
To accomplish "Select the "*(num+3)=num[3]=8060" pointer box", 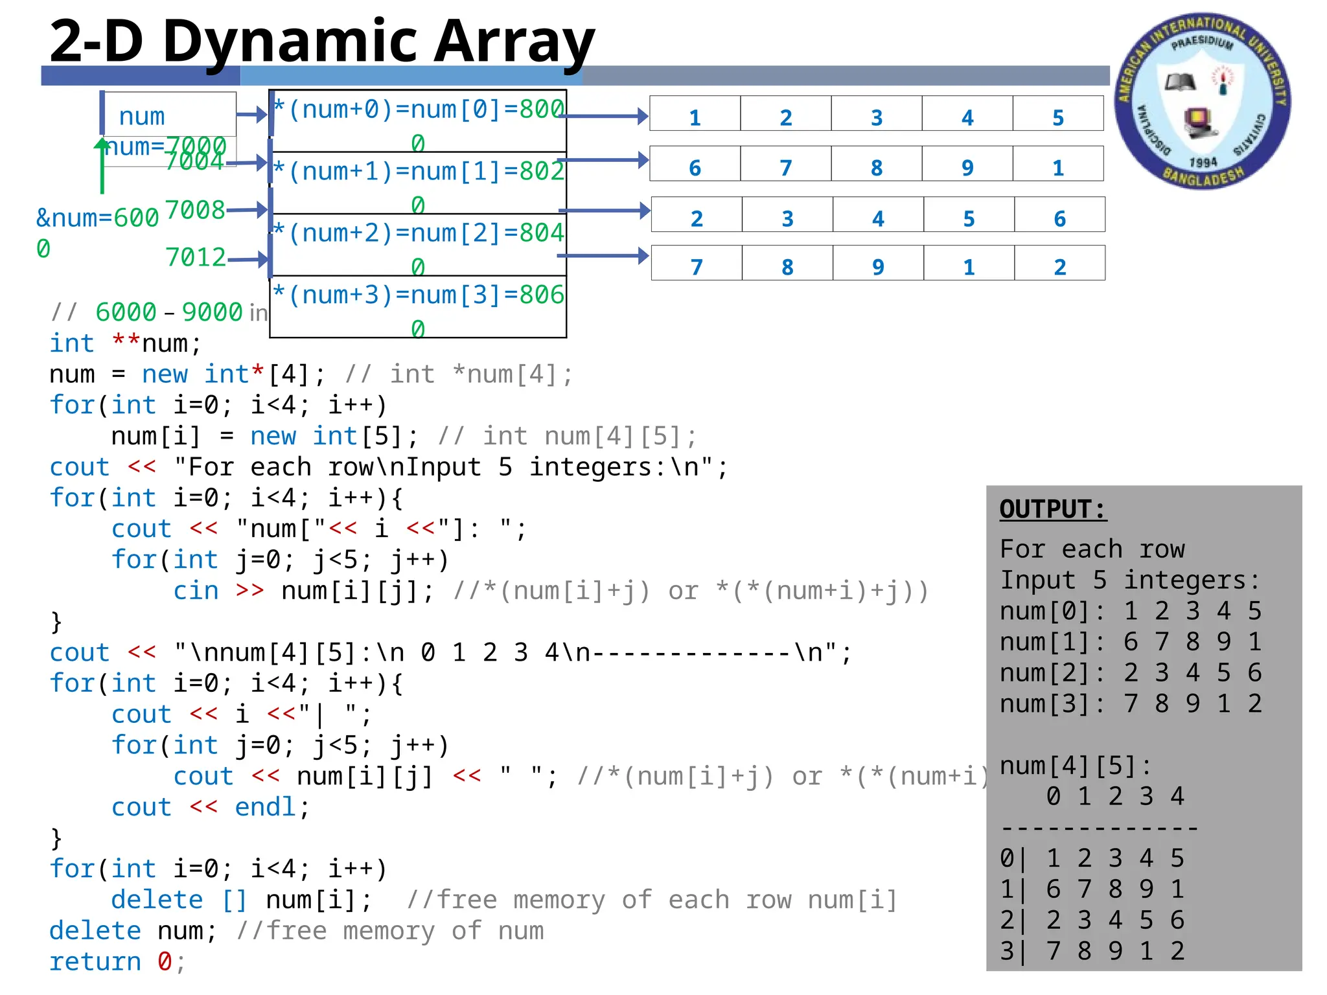I will pos(418,307).
